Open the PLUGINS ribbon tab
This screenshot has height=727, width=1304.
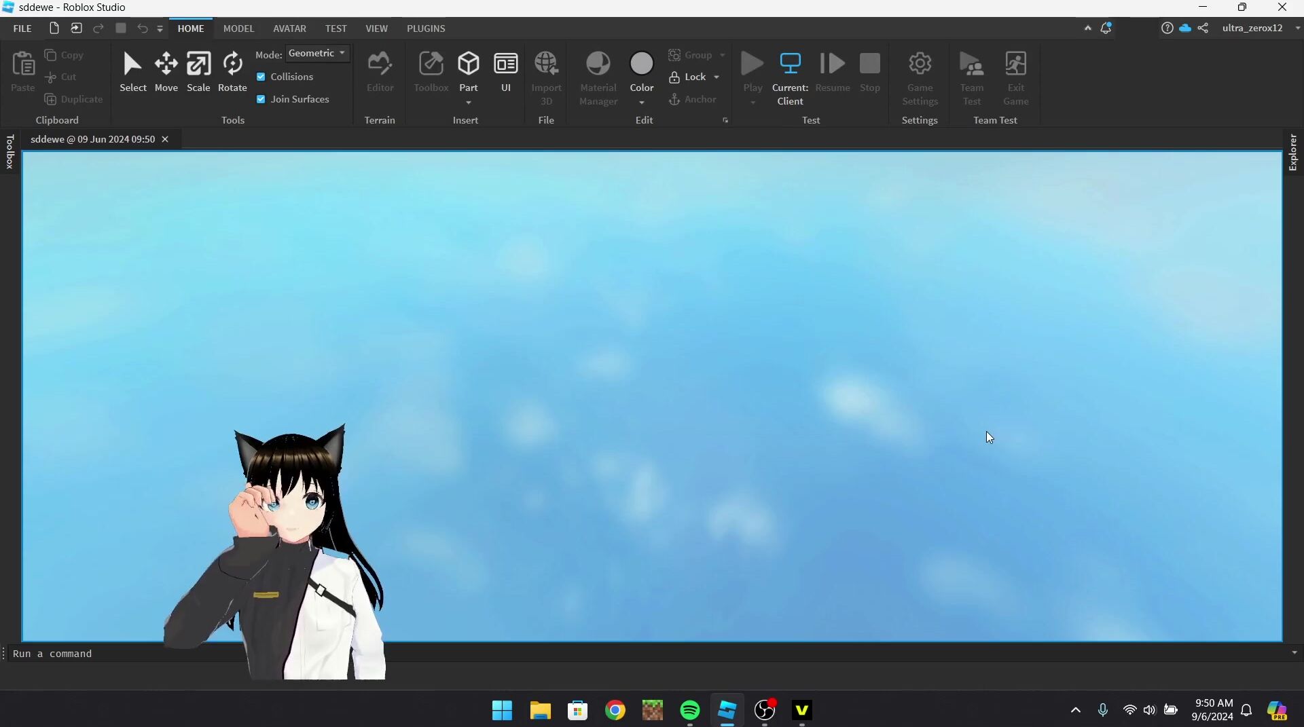(x=426, y=29)
